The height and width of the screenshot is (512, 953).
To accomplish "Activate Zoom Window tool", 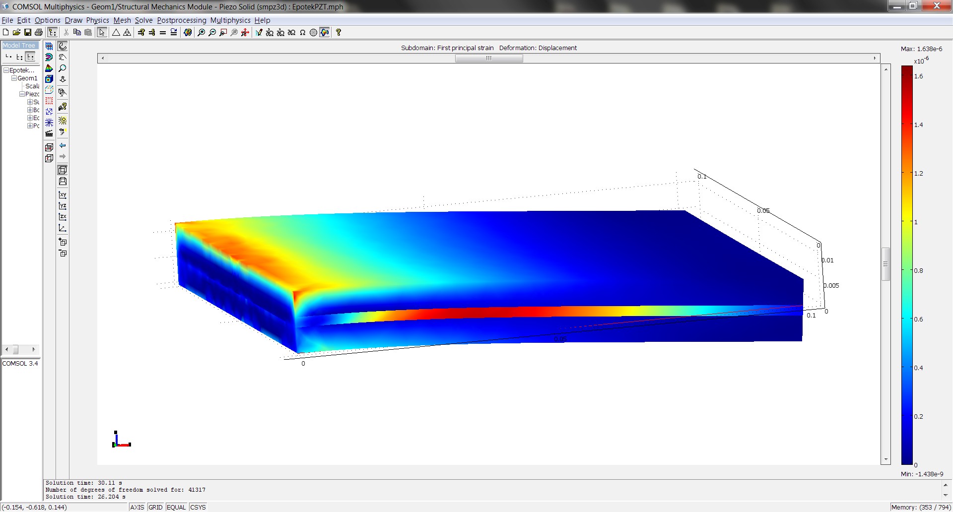I will (x=223, y=32).
